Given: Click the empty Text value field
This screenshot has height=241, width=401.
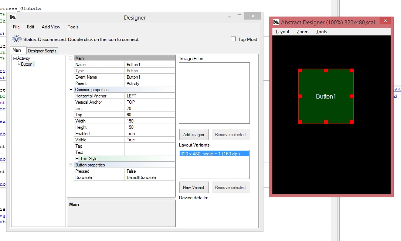Looking at the screenshot, I should [150, 152].
